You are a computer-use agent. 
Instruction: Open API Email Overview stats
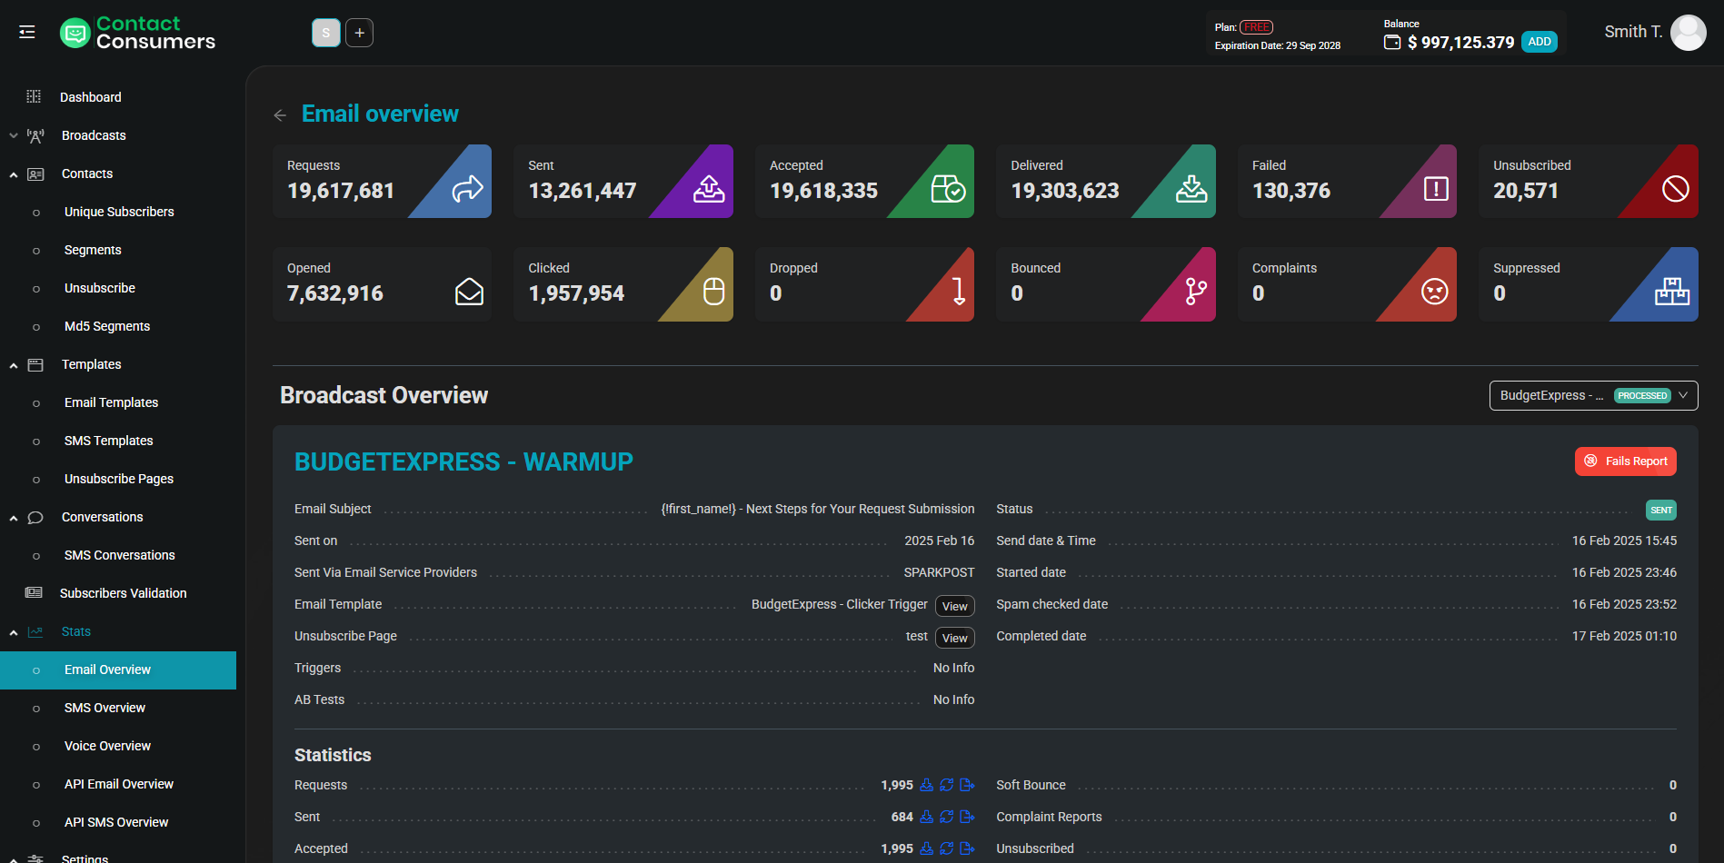119,784
